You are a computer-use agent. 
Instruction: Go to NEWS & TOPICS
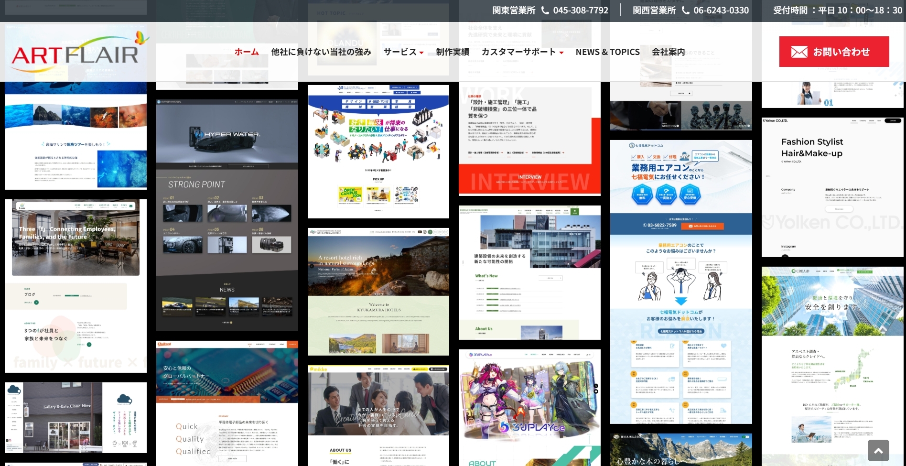(607, 52)
